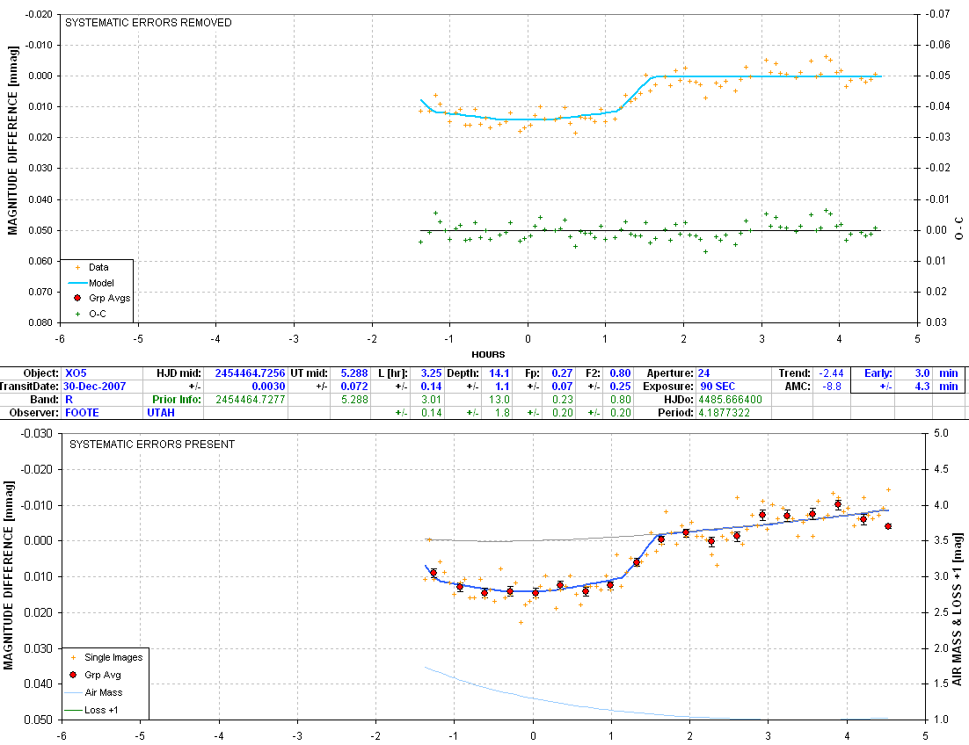Select the aperture value "24"
The width and height of the screenshot is (969, 745).
click(703, 373)
